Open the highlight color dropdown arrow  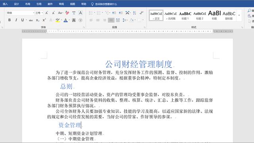pyautogui.click(x=62, y=20)
